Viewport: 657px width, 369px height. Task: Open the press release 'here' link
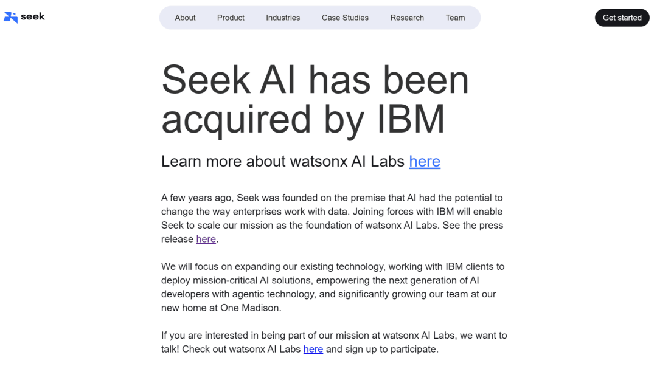(x=206, y=239)
